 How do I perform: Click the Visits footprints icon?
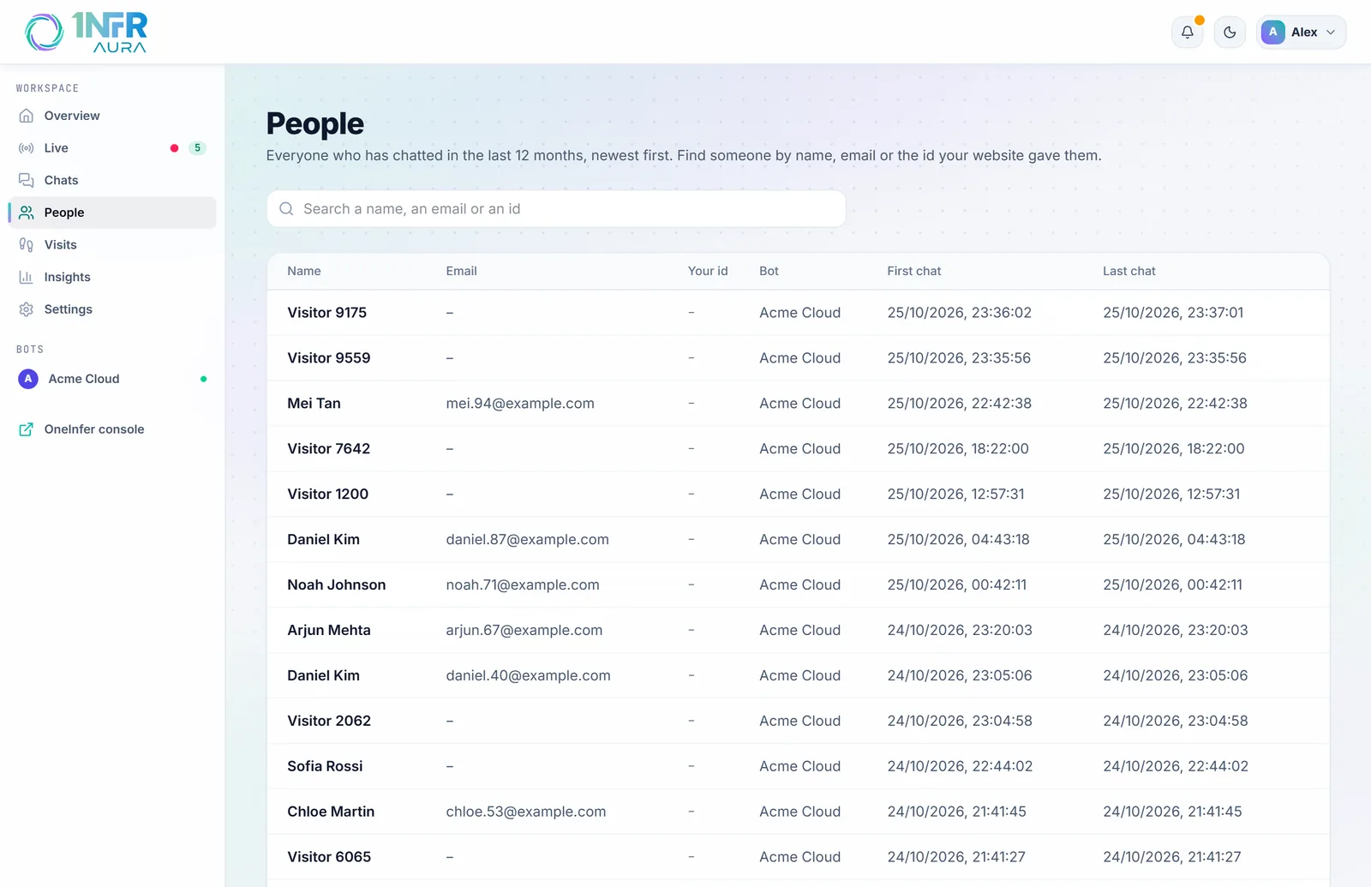[27, 245]
